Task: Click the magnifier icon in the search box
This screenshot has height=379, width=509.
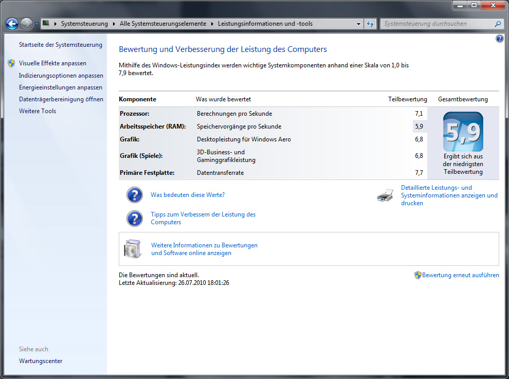Action: (497, 24)
